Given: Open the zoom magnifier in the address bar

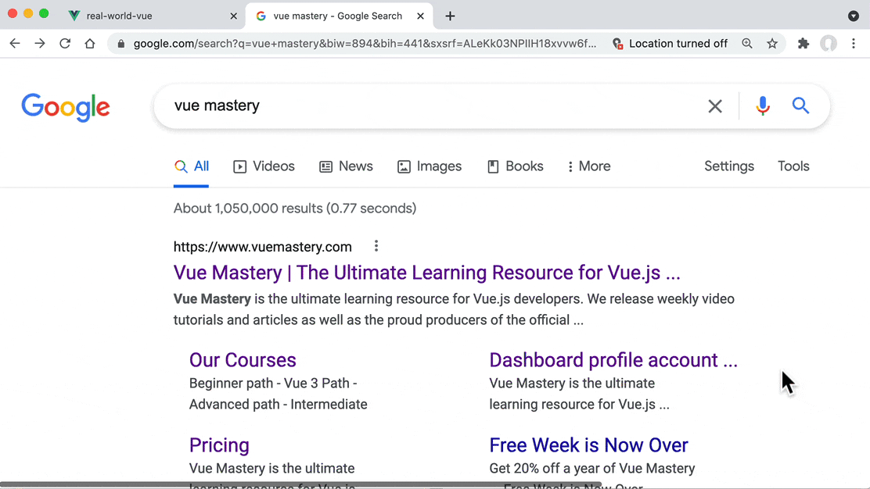Looking at the screenshot, I should tap(747, 43).
